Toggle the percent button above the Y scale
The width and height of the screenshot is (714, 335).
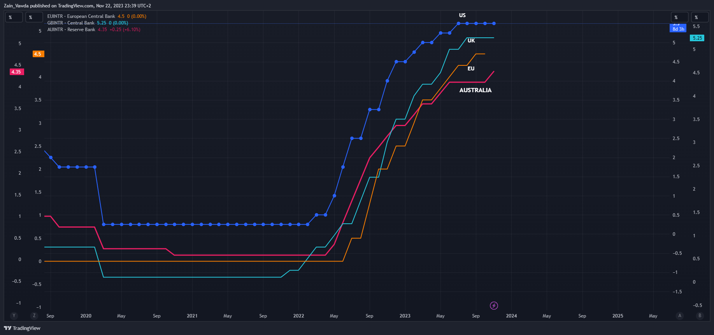pos(14,17)
